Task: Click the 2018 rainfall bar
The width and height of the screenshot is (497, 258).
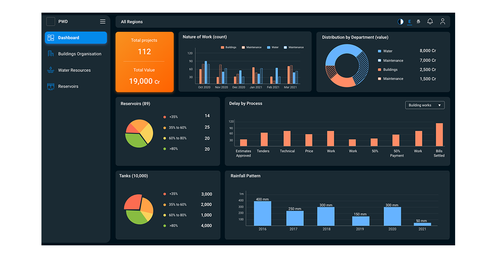Action: tap(326, 217)
